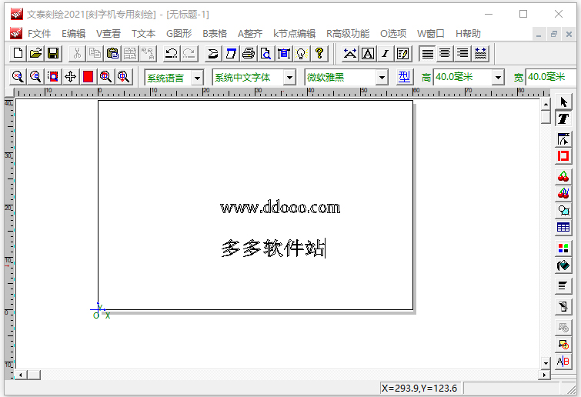Open the E编辑 menu
581x397 pixels.
[x=73, y=34]
